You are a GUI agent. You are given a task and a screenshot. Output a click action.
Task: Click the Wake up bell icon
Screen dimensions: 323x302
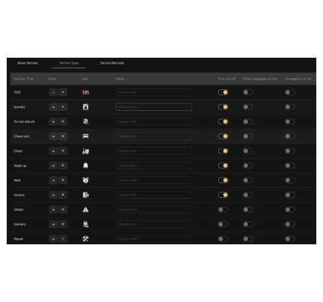tap(85, 166)
